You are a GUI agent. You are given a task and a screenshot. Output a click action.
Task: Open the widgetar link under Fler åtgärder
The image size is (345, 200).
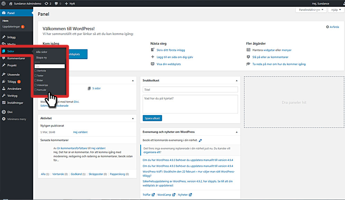269,50
